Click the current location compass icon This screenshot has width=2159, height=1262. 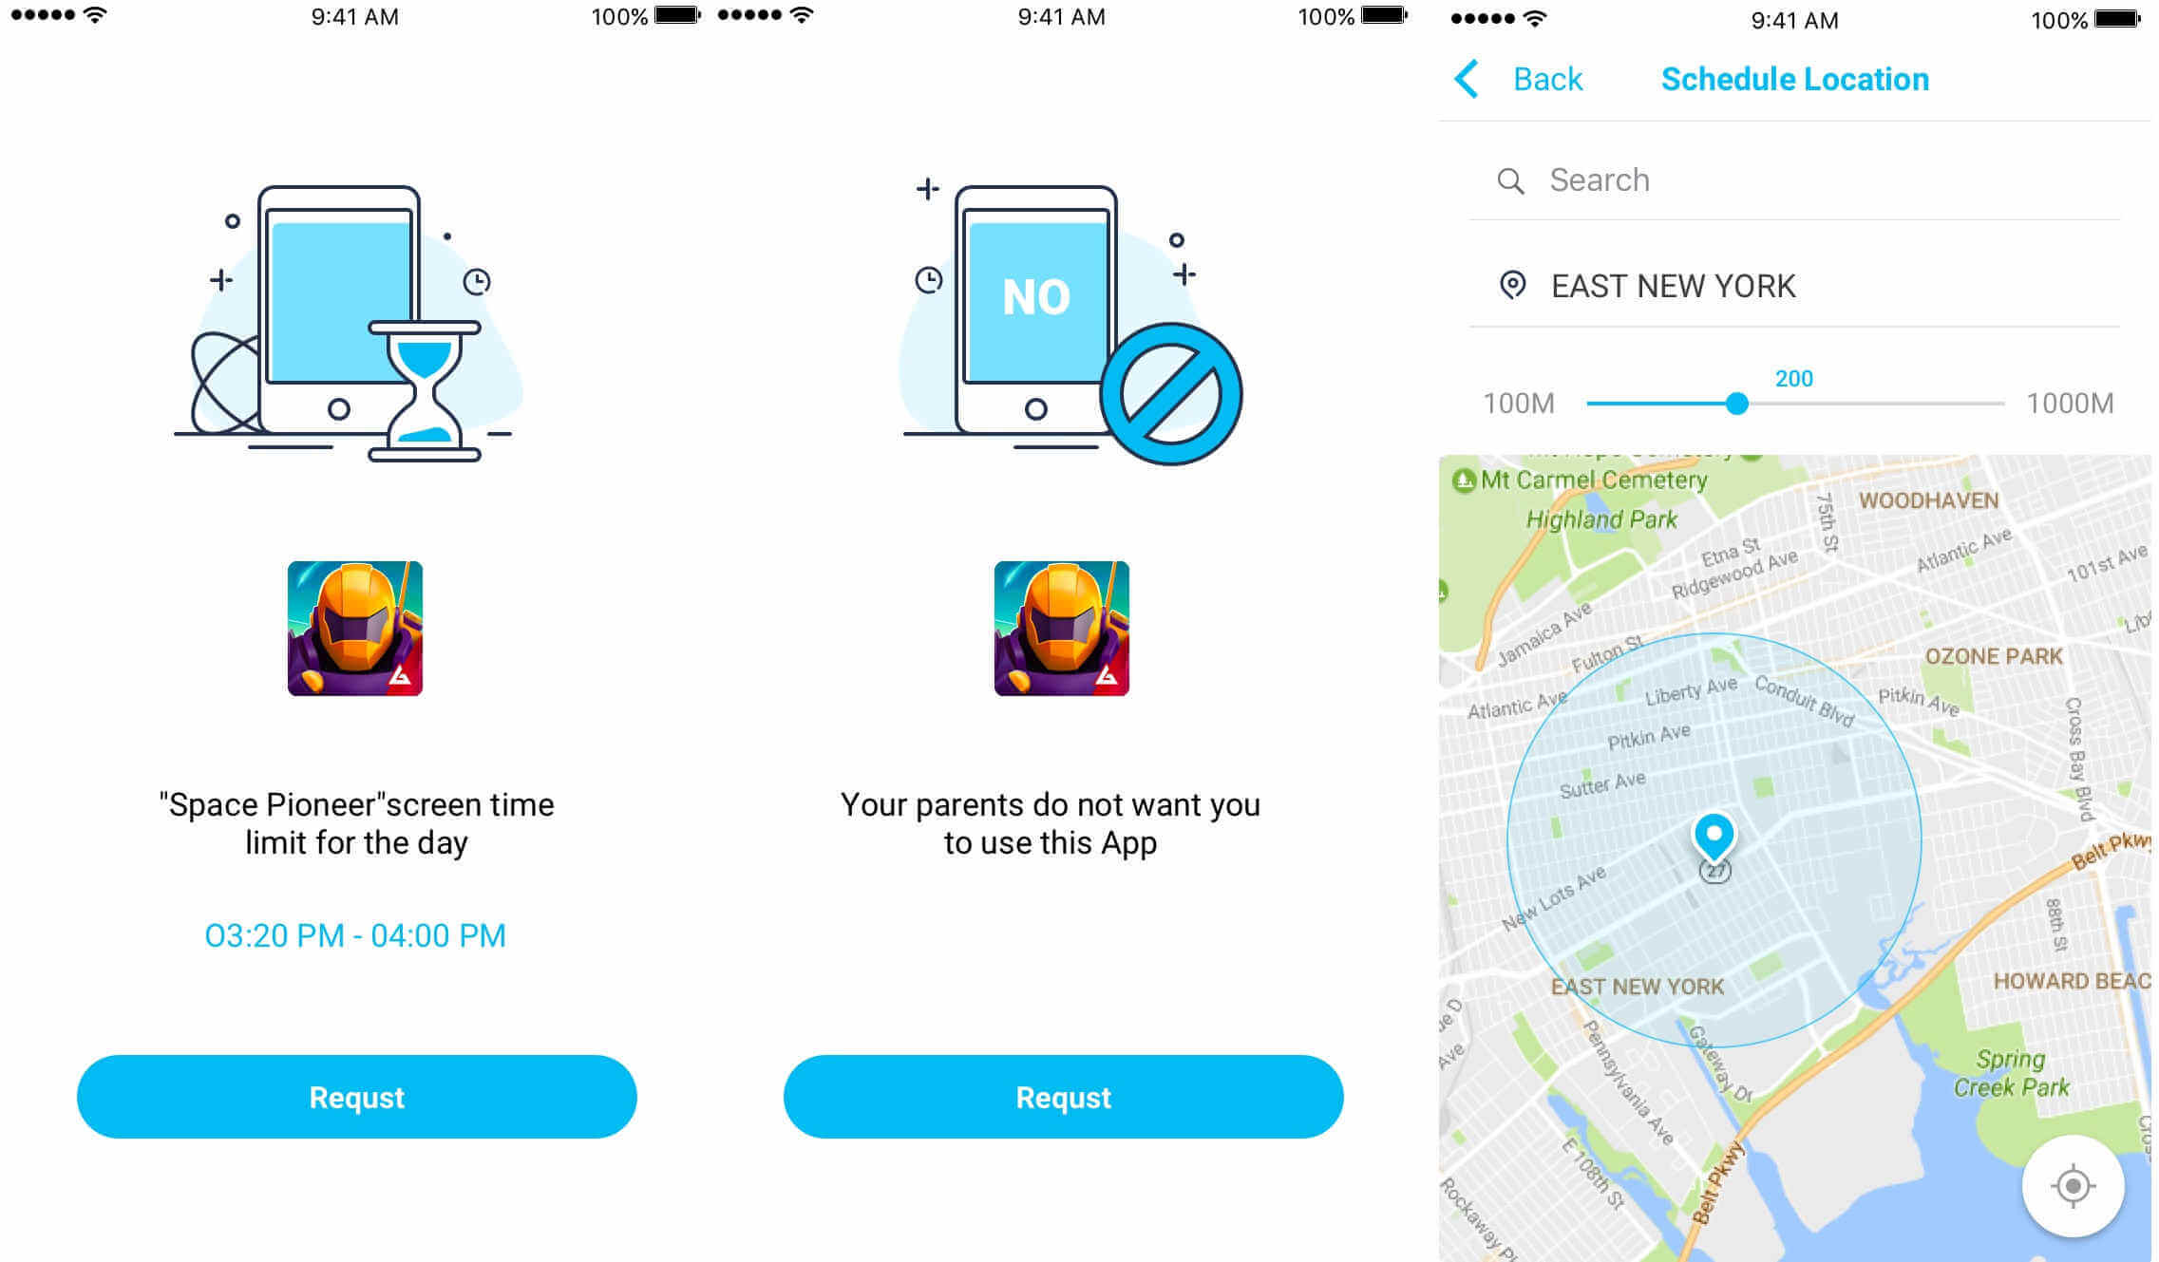(2078, 1187)
